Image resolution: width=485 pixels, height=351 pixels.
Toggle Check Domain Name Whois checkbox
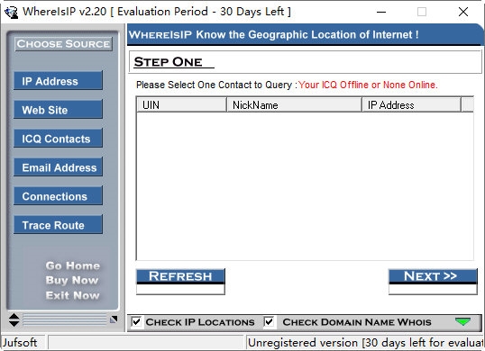270,322
